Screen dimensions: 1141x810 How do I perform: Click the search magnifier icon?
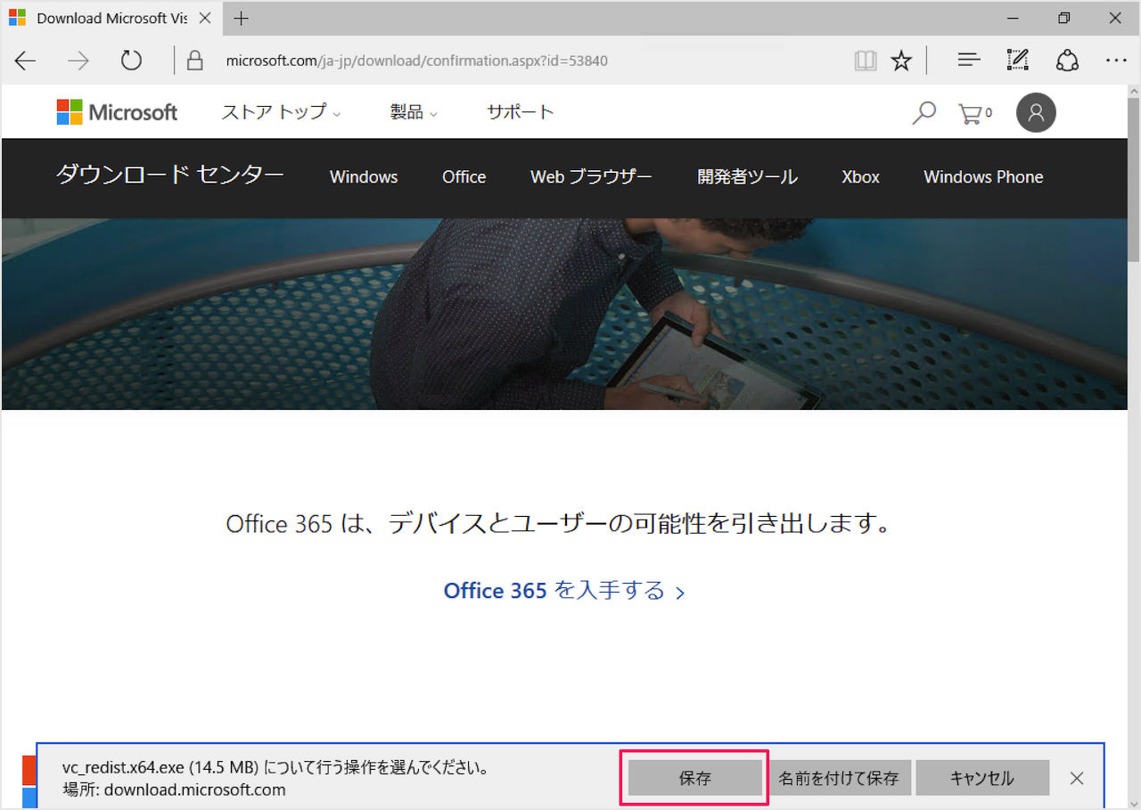[x=923, y=113]
